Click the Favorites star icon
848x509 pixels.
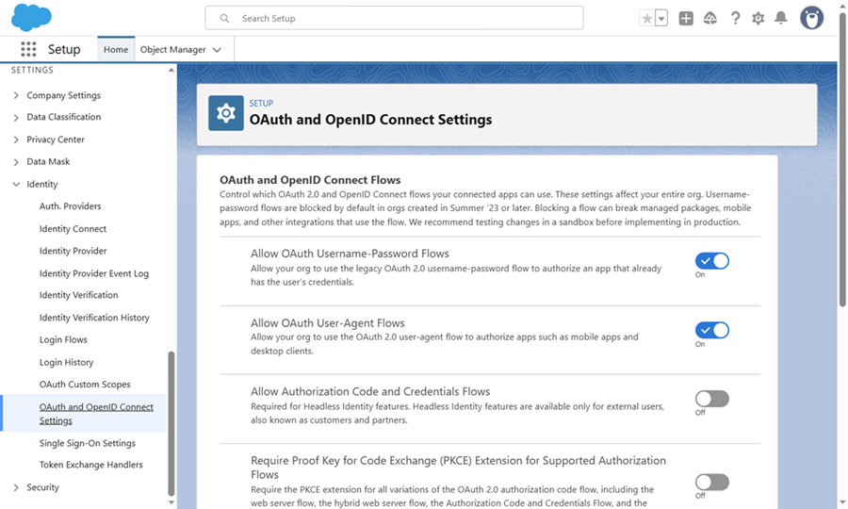click(646, 18)
